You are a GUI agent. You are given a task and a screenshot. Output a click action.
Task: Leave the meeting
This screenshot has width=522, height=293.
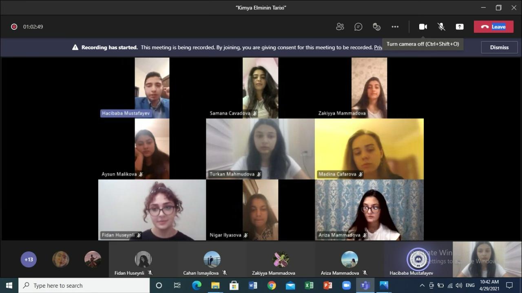pyautogui.click(x=493, y=27)
